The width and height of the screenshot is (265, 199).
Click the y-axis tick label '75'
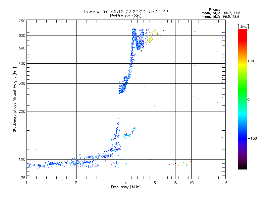[23, 178]
